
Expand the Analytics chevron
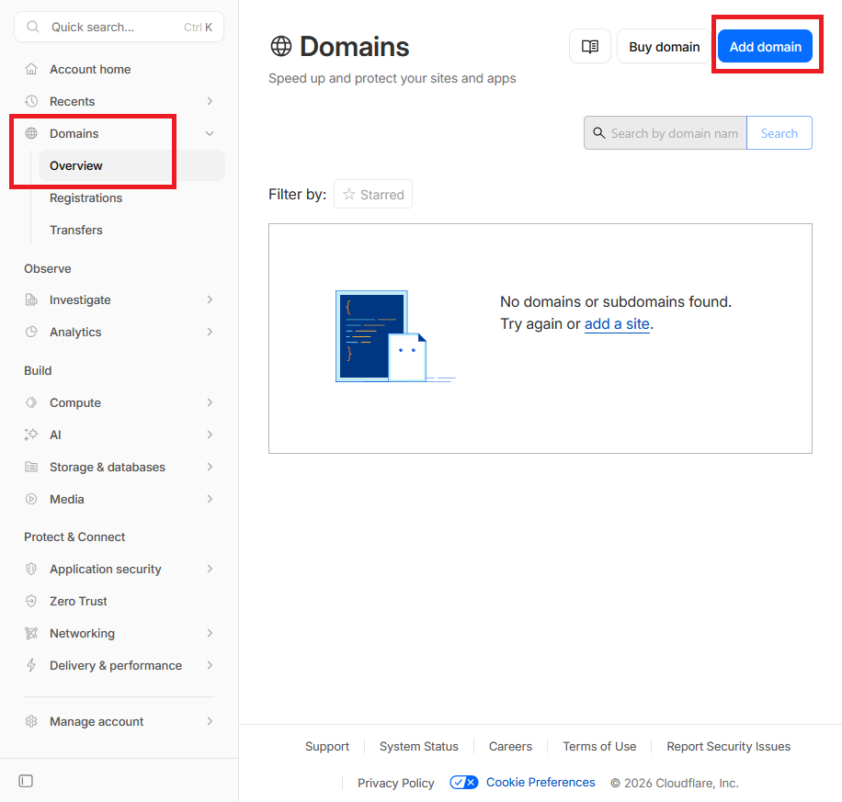pos(210,332)
